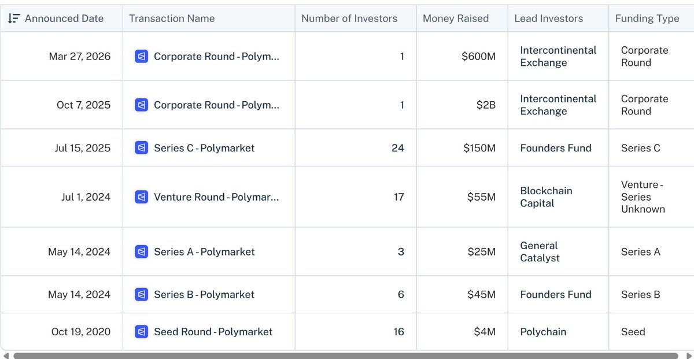Open the General Catalyst investor link
Screen dimensions: 694x359
pyautogui.click(x=540, y=252)
